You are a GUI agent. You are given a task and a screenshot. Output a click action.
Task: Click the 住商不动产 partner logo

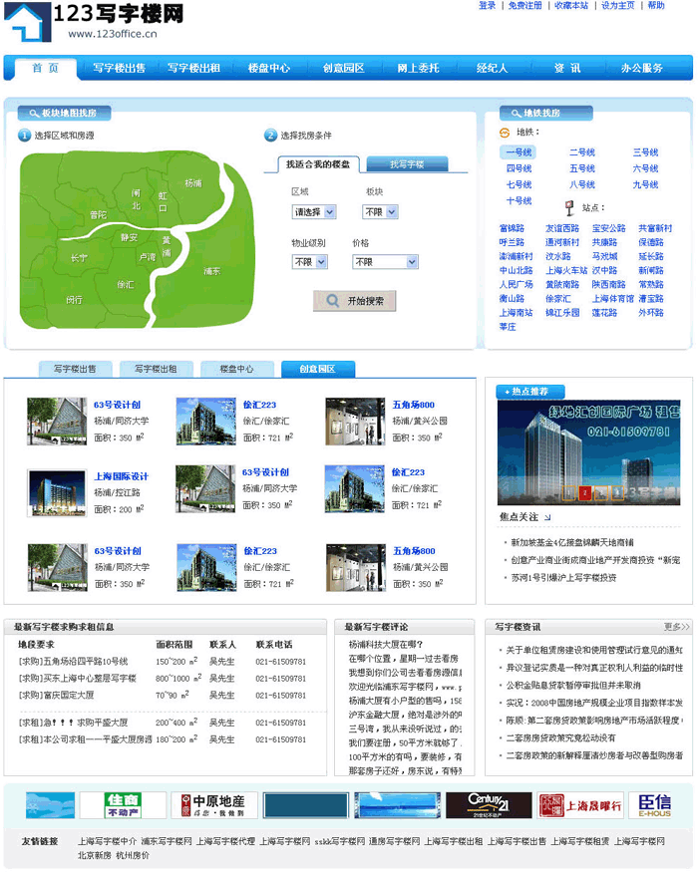pyautogui.click(x=109, y=805)
